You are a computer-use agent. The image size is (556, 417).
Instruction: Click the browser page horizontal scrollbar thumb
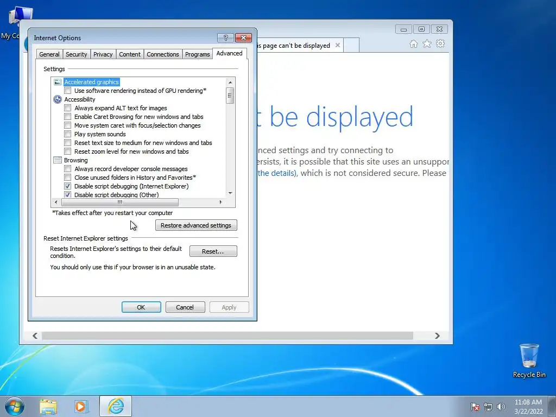228,336
